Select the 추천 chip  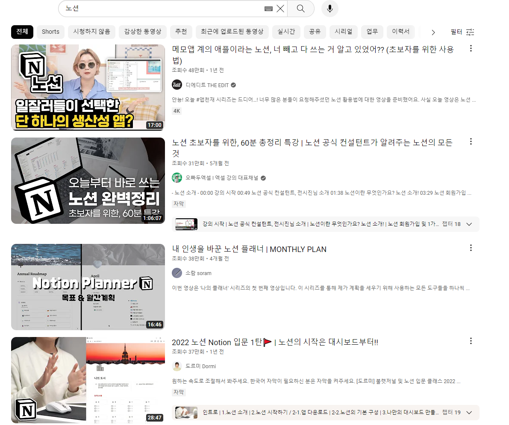point(181,32)
